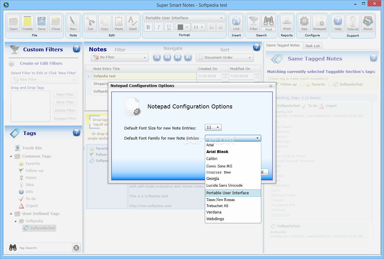
Task: Collapse the Common Tags tree node
Action: [x=11, y=156]
